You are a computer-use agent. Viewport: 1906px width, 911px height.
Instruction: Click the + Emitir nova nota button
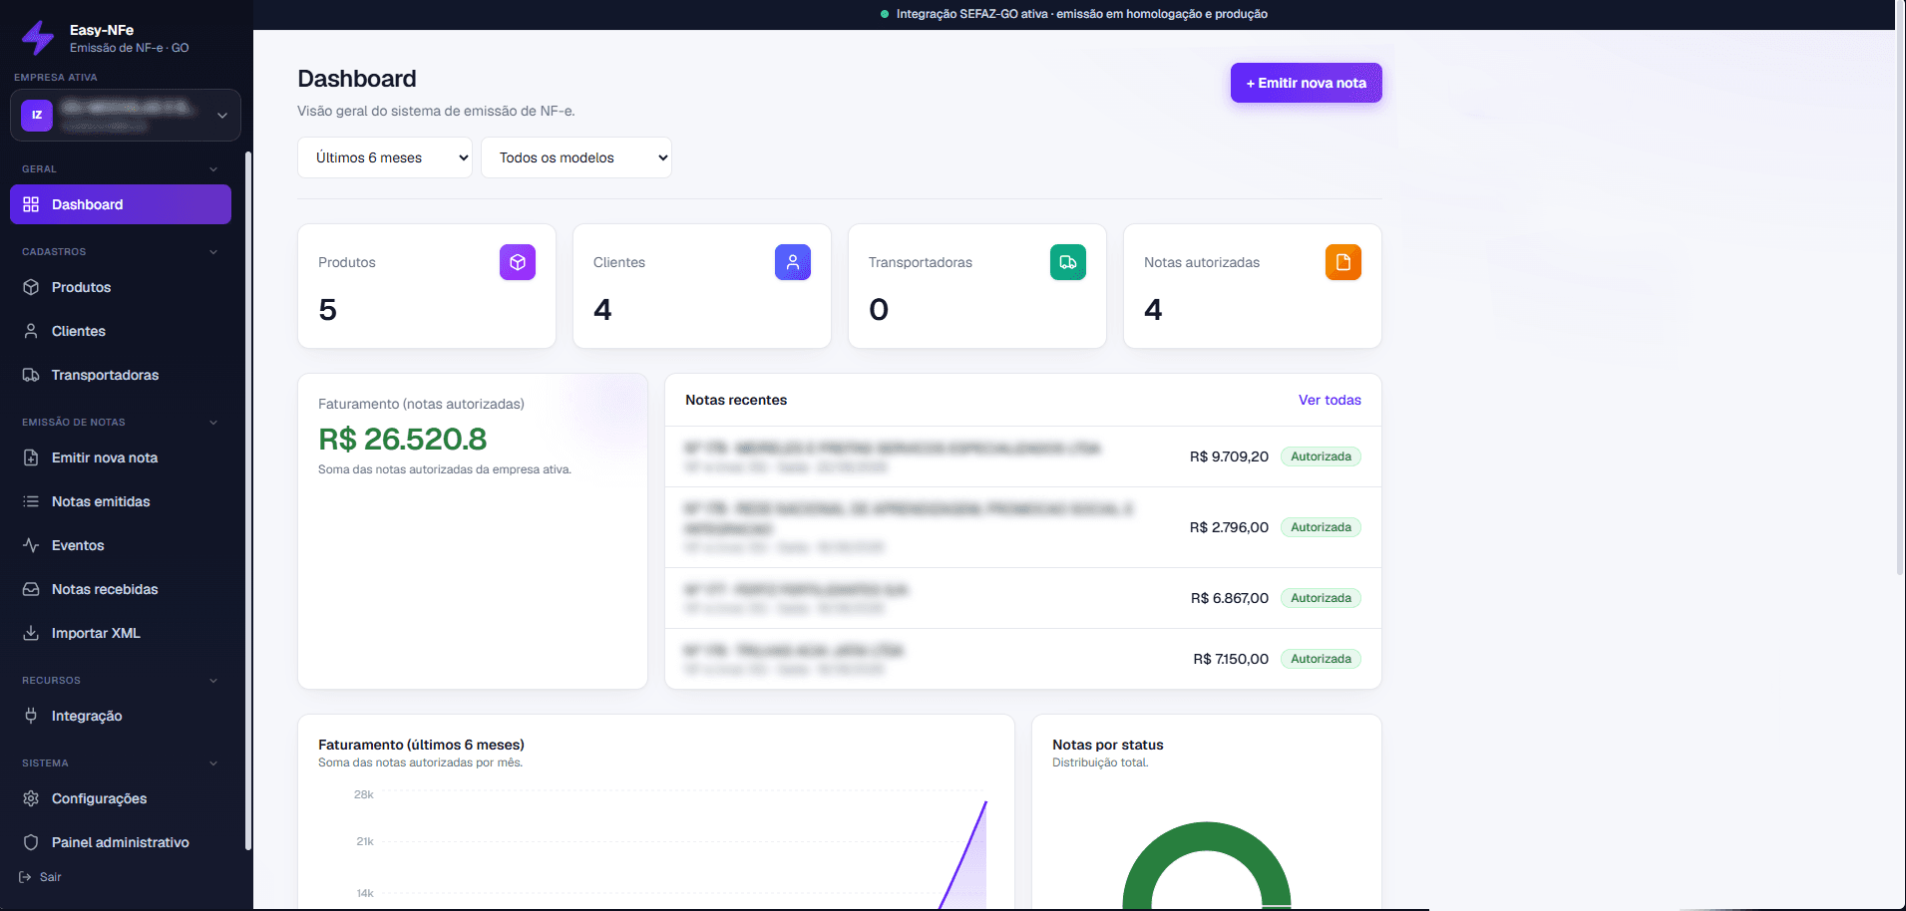1306,83
